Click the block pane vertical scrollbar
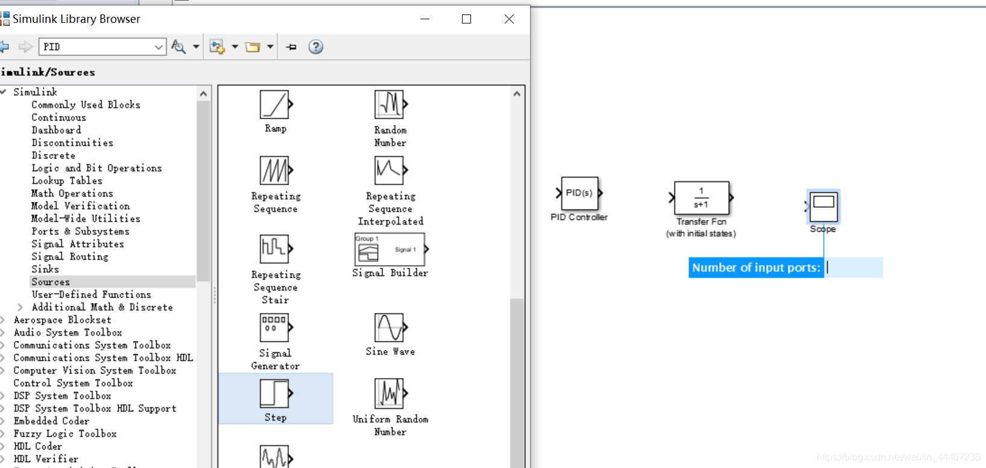The image size is (986, 468). [517, 382]
